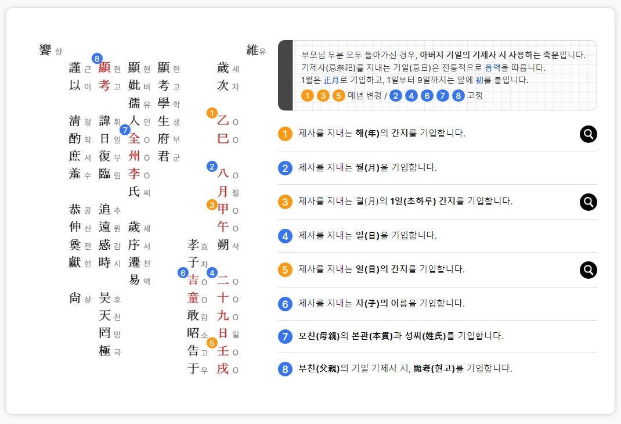Image resolution: width=621 pixels, height=424 pixels.
Task: Click the text 제사를 지내는 자(子)의 이름을 기입합니다
Action: point(381,304)
